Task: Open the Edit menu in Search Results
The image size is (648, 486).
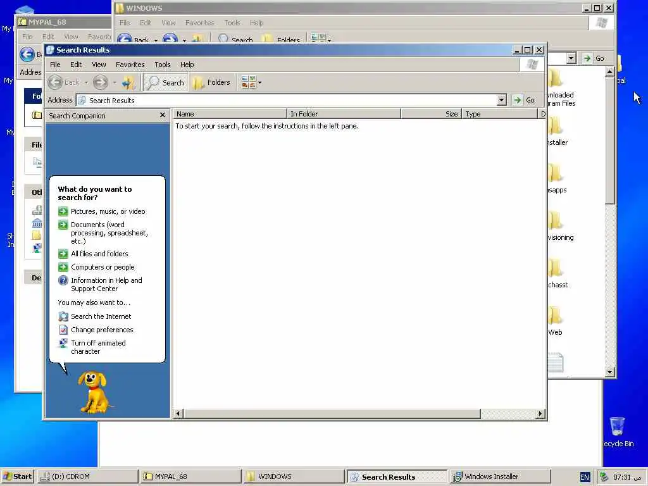Action: [x=76, y=65]
